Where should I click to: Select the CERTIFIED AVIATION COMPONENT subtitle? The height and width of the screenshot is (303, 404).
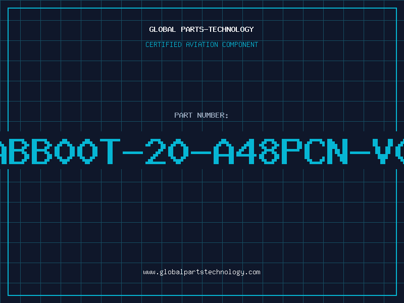[x=201, y=44]
